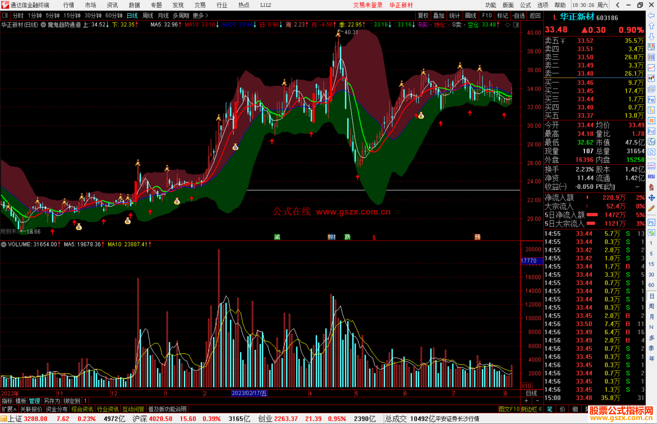Click the f(x) formula icon
657x424 pixels.
tap(651, 142)
